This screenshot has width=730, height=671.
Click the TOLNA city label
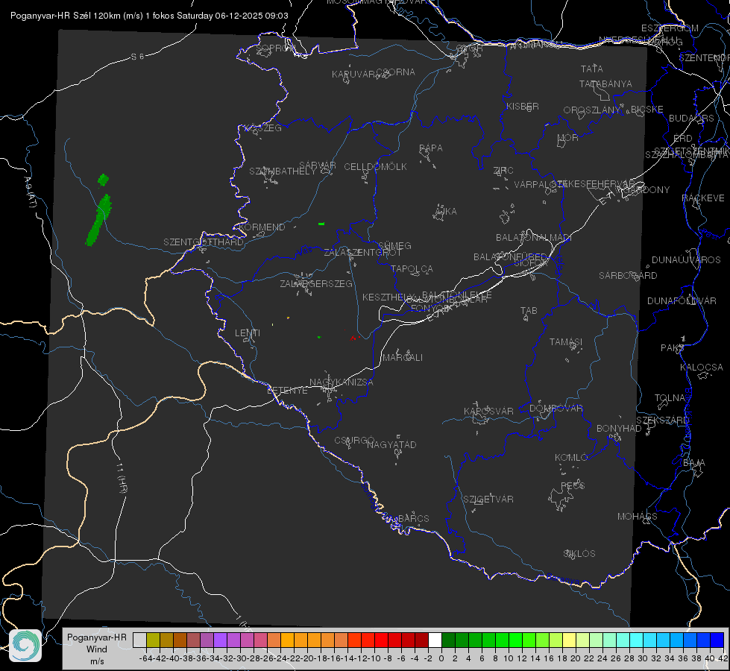670,398
